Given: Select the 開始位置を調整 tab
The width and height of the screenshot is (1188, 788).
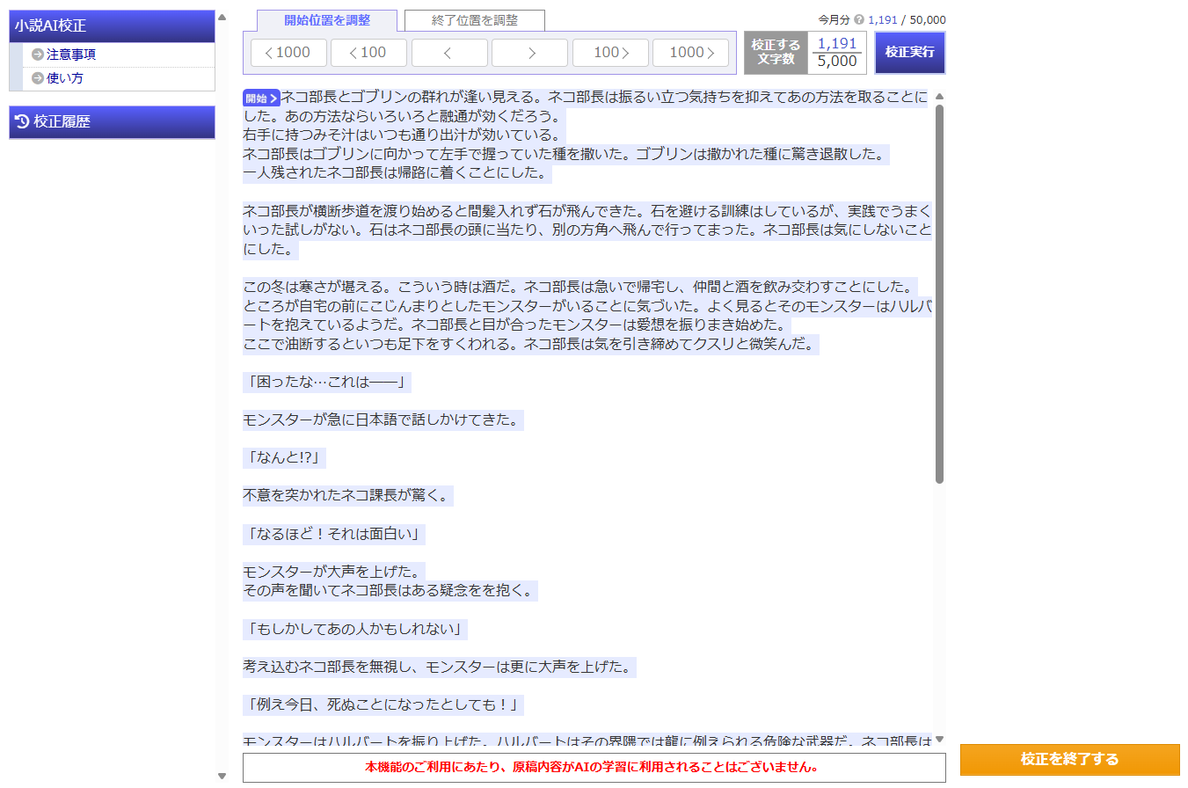Looking at the screenshot, I should pyautogui.click(x=327, y=20).
